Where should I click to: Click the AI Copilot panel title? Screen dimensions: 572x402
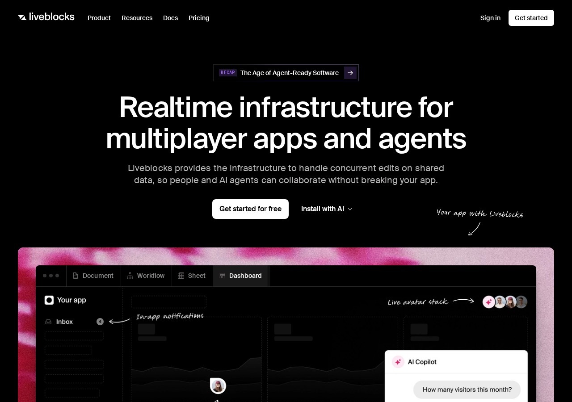pos(422,362)
